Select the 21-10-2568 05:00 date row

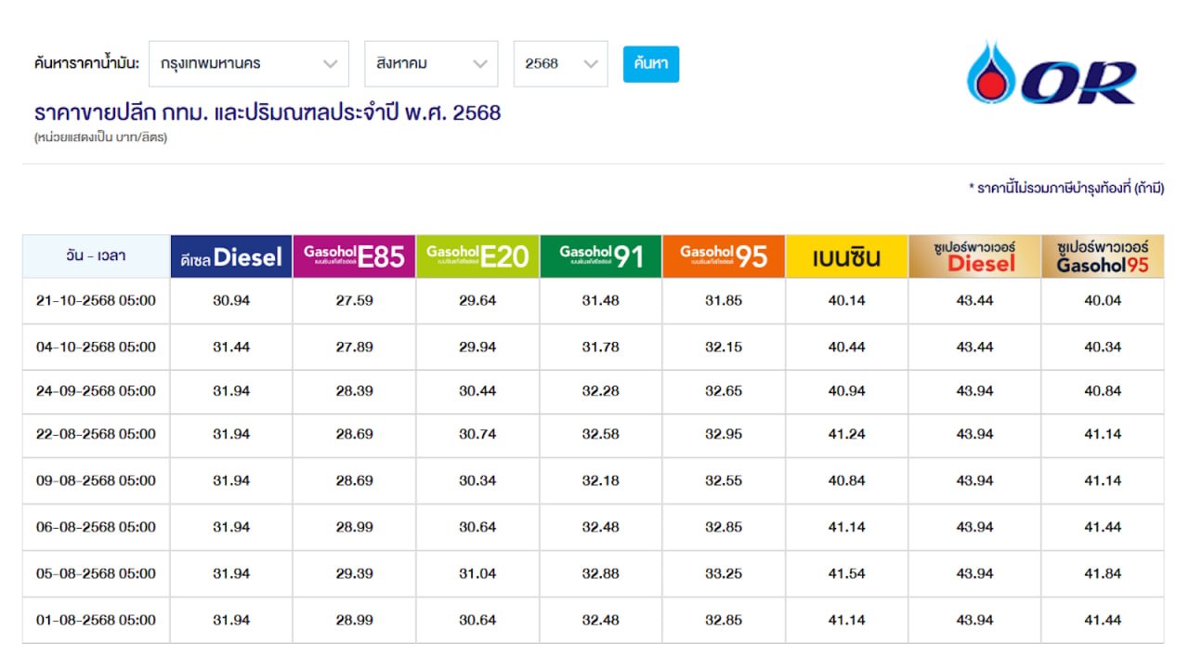point(96,301)
